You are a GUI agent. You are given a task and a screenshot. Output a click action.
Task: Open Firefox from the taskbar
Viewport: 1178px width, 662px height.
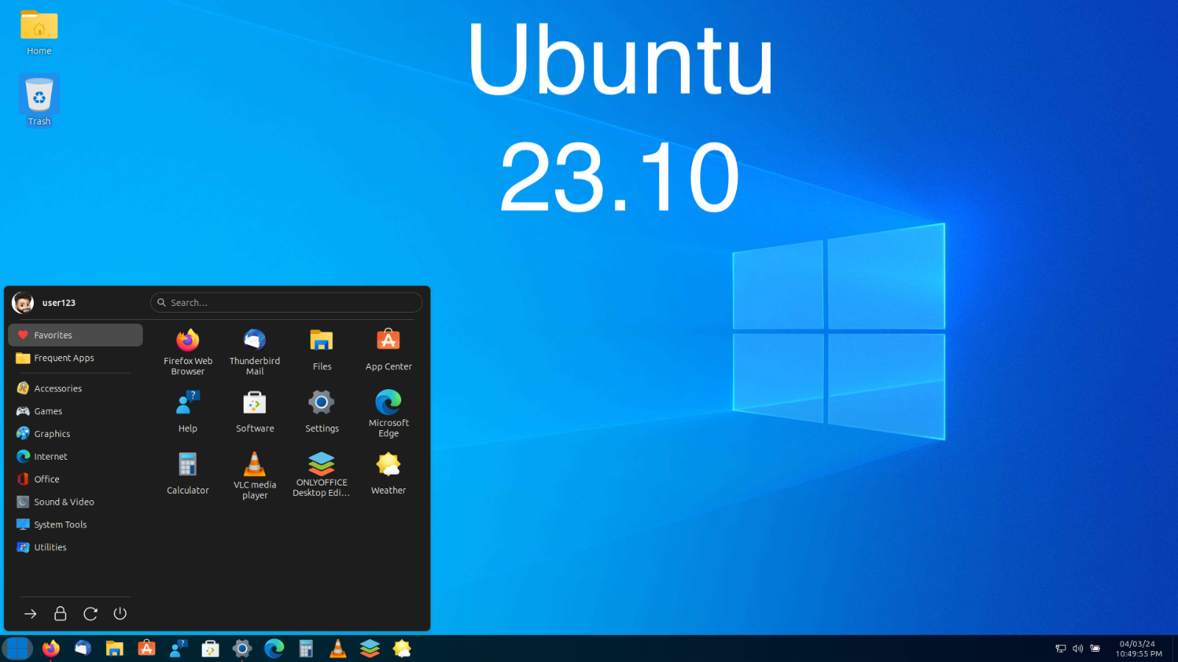coord(51,649)
